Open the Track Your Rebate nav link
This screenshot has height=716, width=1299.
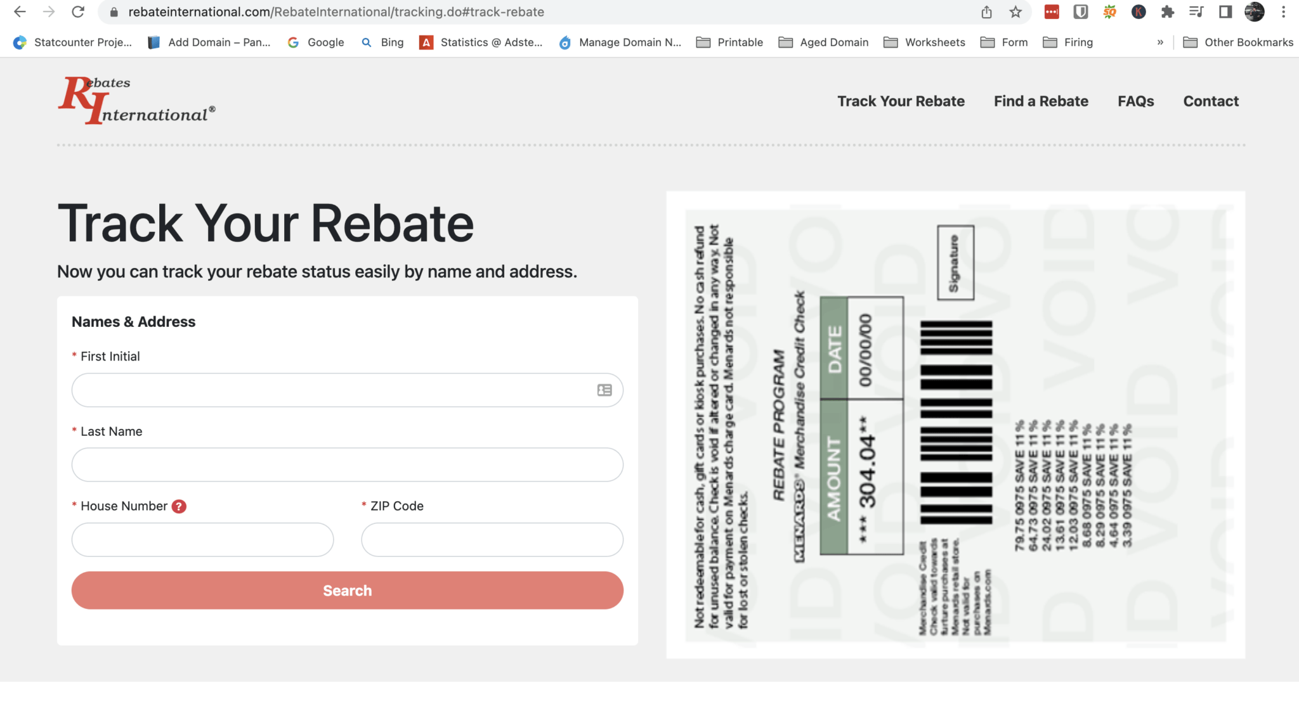coord(901,101)
